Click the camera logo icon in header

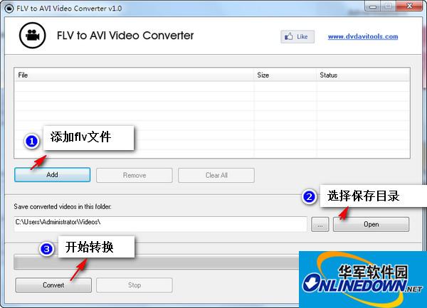33,36
